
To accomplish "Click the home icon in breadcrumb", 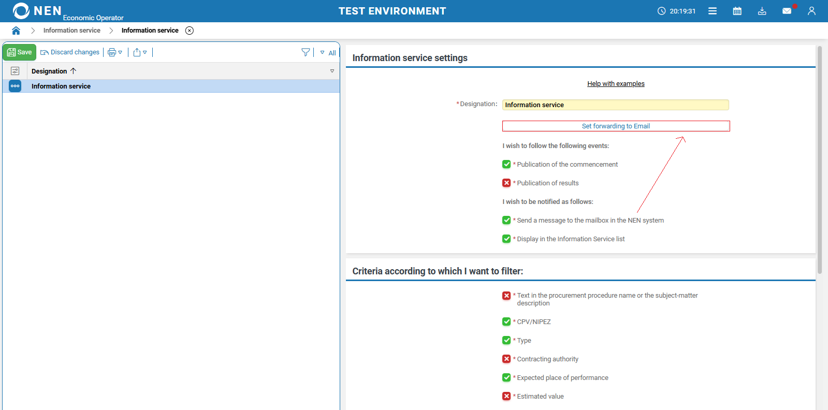I will [x=16, y=31].
